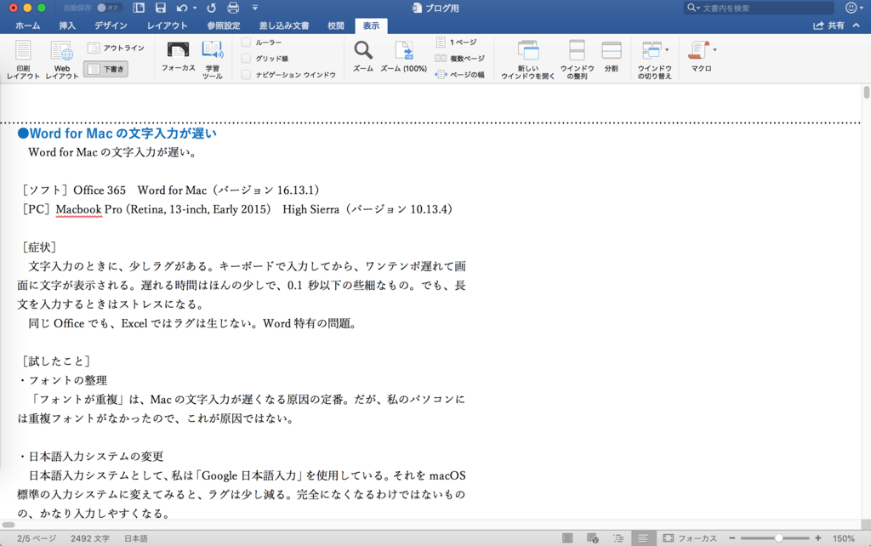Open the Layout (レイアウト) tab
Image resolution: width=871 pixels, height=546 pixels.
167,26
